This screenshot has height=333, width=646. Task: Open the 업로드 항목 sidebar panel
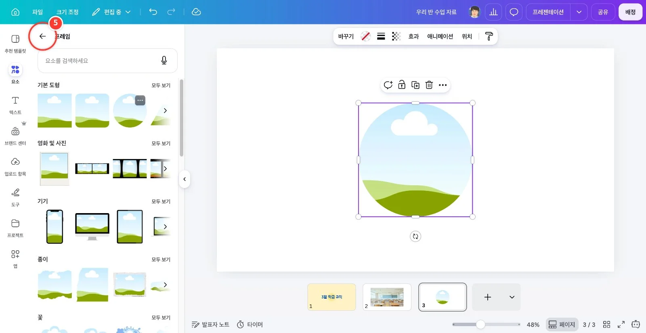pos(15,167)
